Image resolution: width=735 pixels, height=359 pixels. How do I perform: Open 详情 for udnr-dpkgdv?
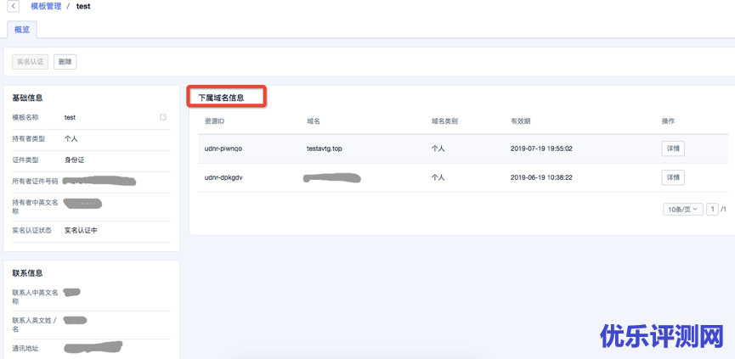(673, 177)
